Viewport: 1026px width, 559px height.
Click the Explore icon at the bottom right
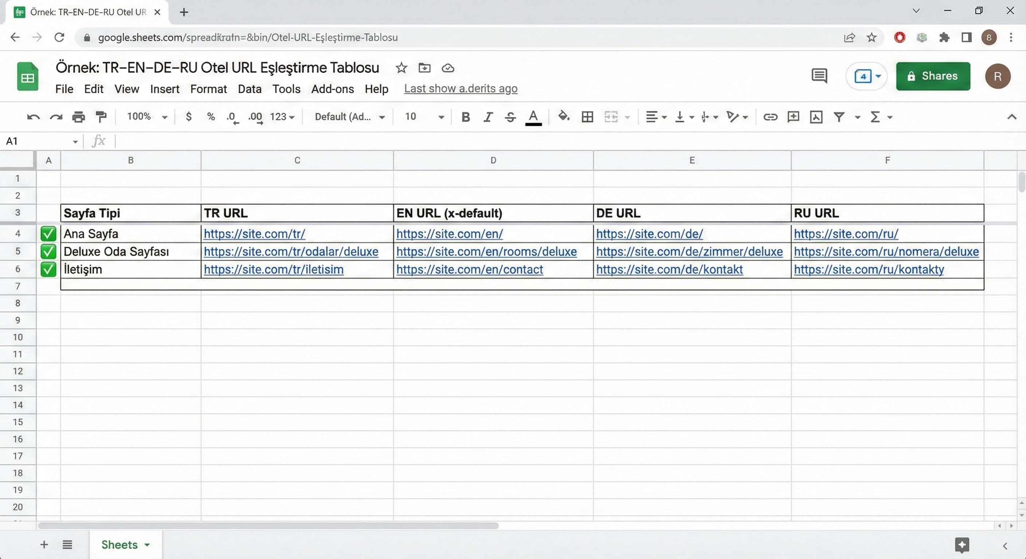click(962, 545)
